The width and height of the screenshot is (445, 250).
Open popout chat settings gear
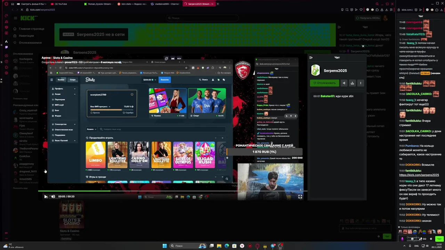(431, 239)
